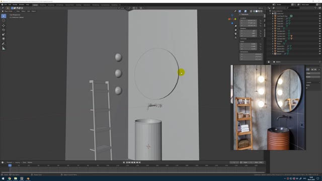Select the Annotate pencil tool
Viewport: 322px width, 181px height.
point(4,44)
